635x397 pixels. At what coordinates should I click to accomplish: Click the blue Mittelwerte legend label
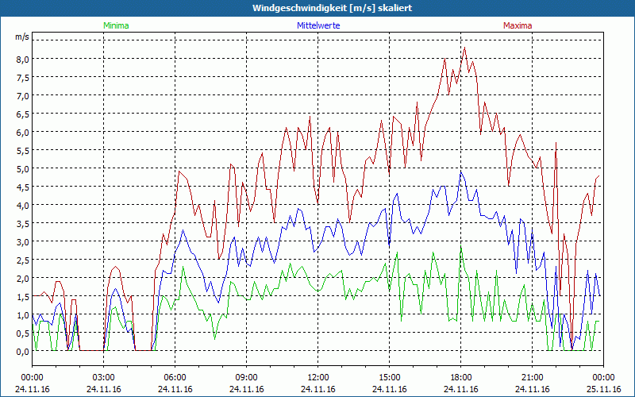318,25
